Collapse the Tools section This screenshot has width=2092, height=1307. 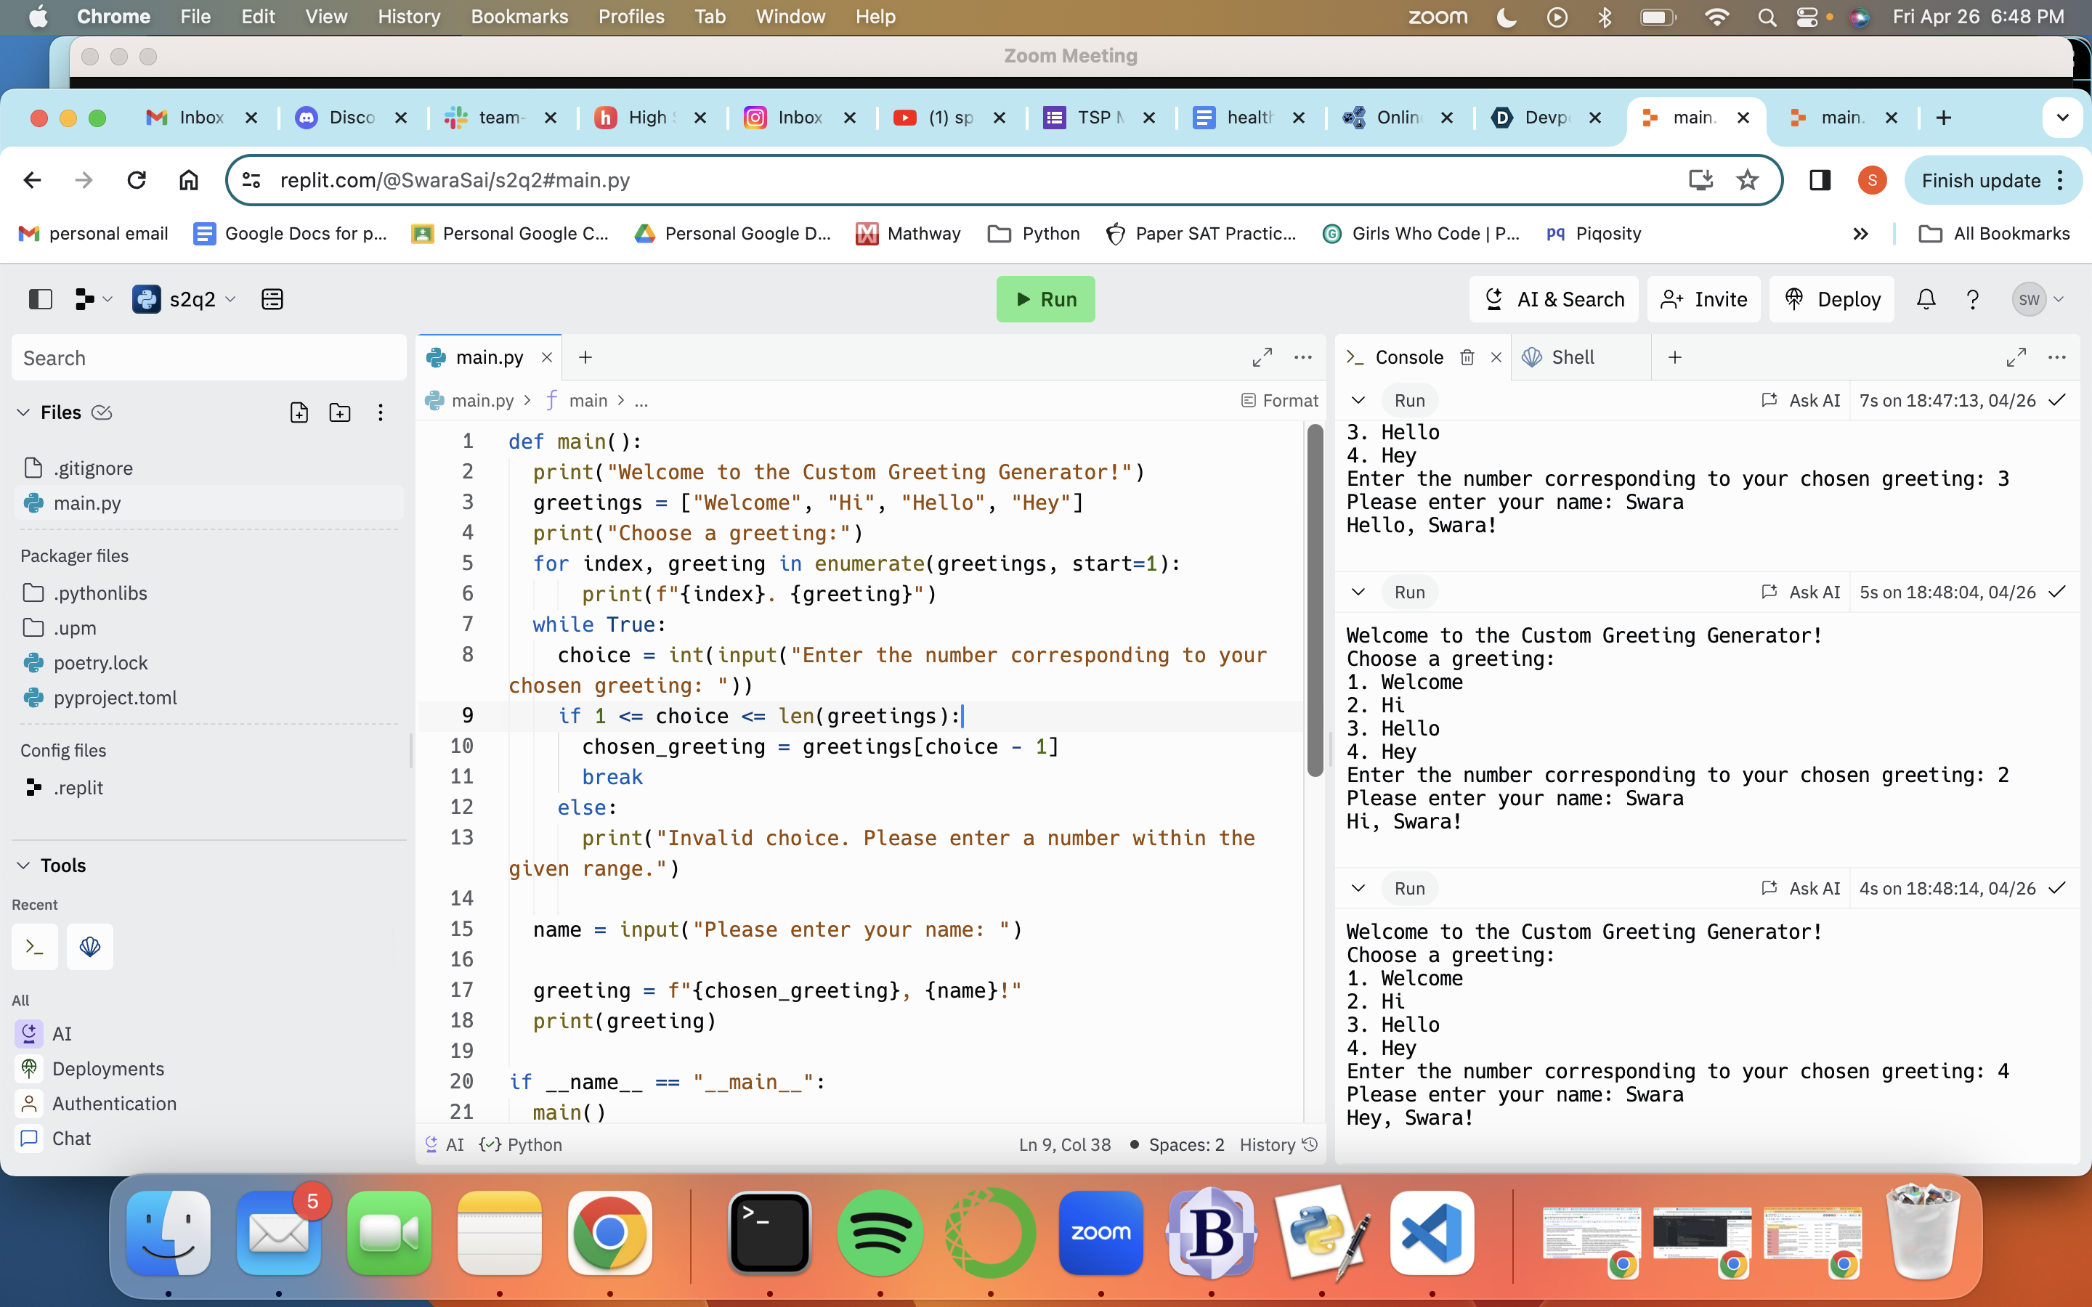(x=23, y=866)
